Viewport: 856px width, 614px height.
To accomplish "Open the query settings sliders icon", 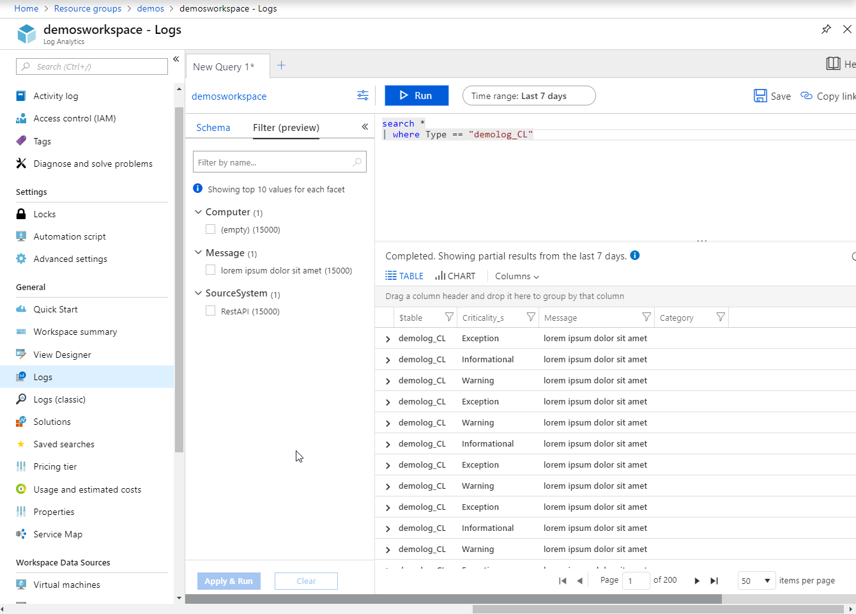I will click(x=362, y=95).
